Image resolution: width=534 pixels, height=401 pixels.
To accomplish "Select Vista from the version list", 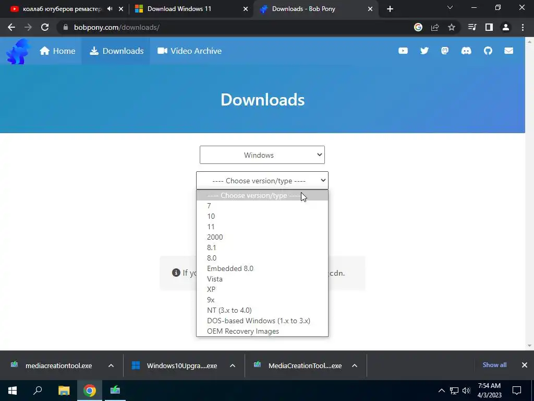I will tap(262, 279).
